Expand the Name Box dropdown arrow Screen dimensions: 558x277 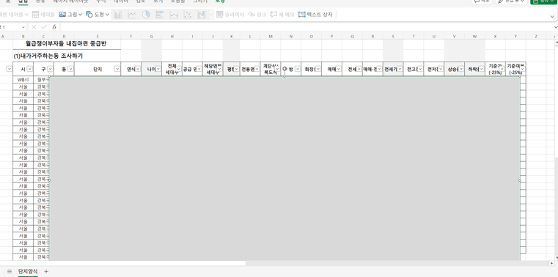23,27
